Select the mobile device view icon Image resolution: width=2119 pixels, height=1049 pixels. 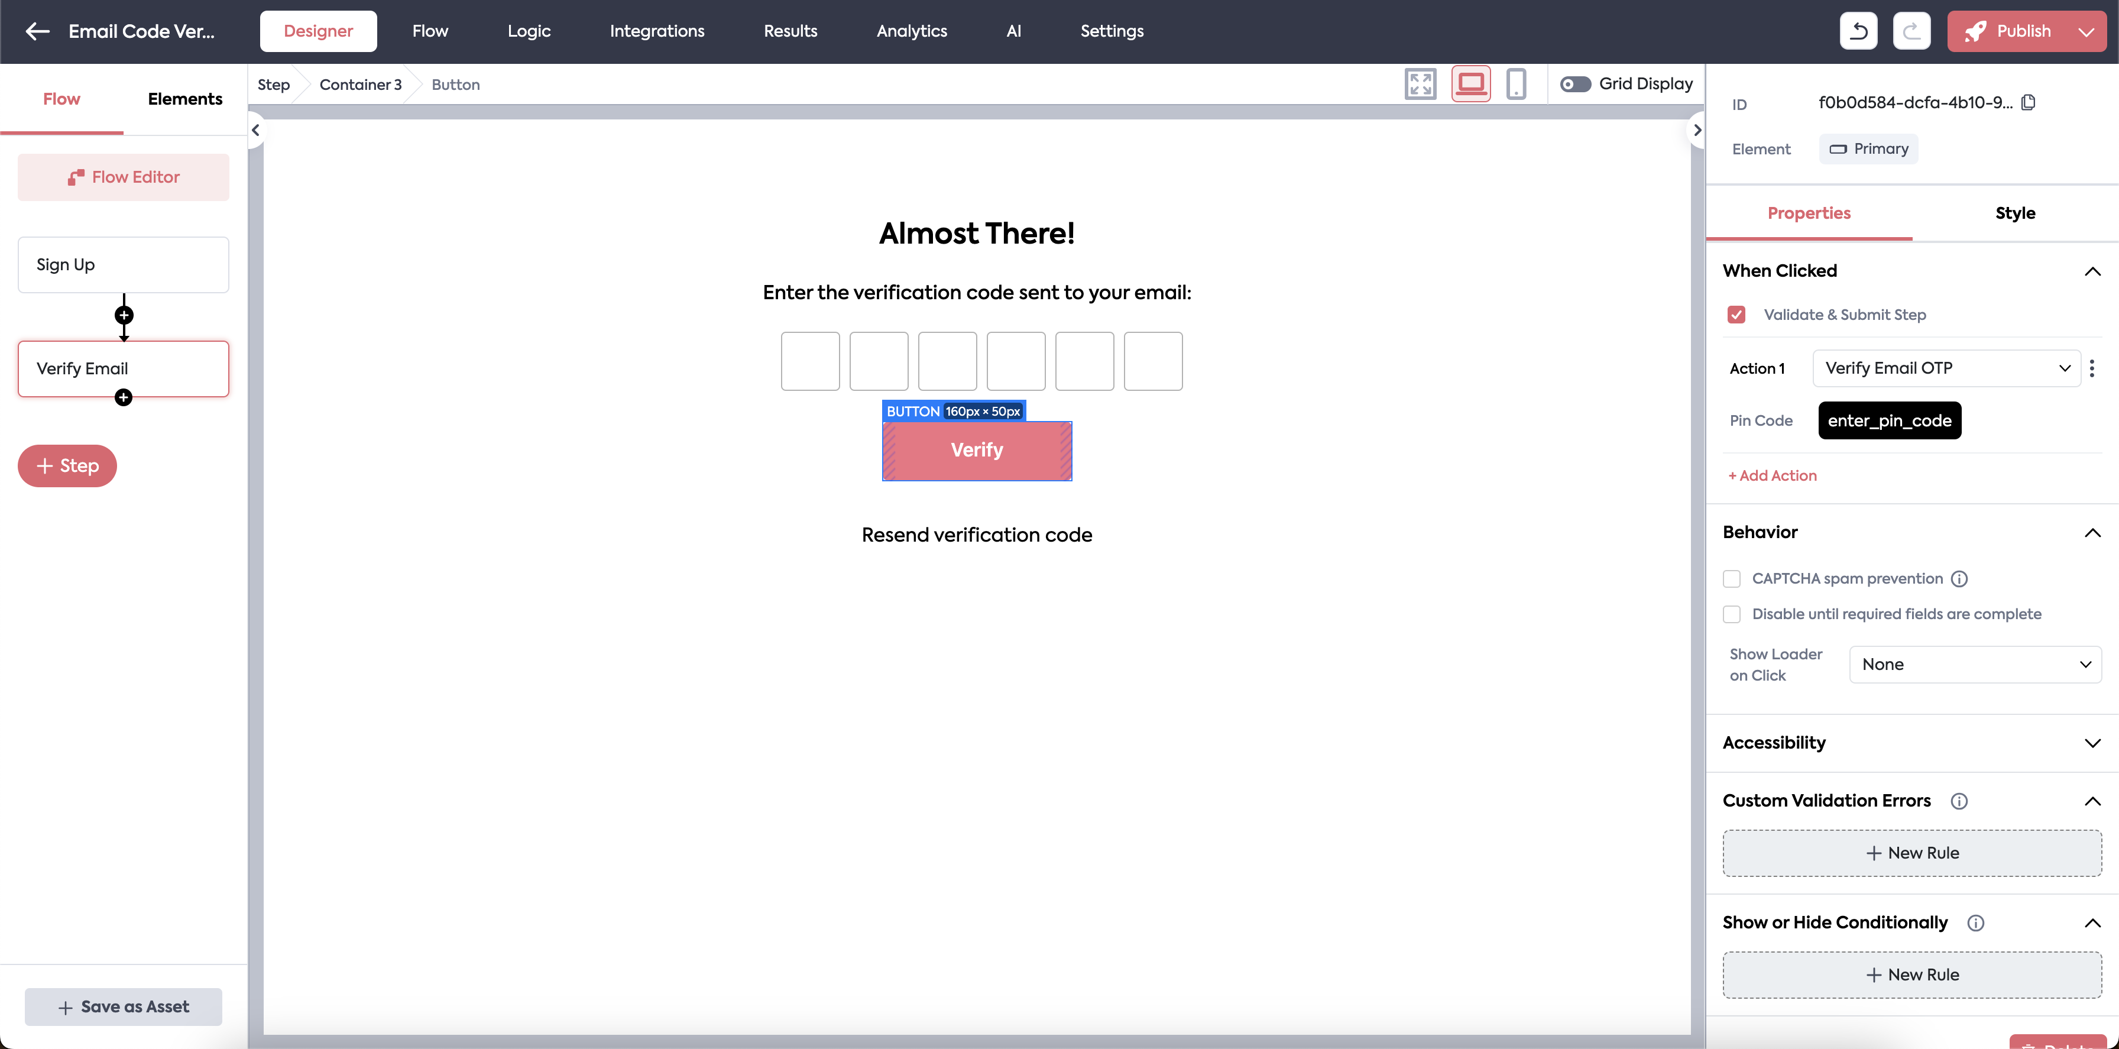[x=1515, y=84]
